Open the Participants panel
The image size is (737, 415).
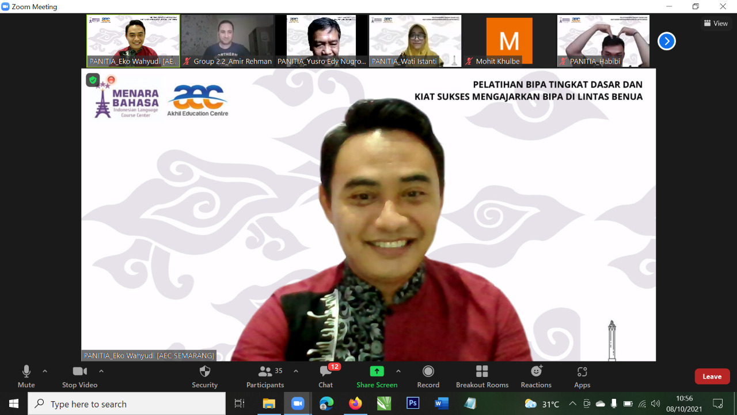[x=265, y=376]
